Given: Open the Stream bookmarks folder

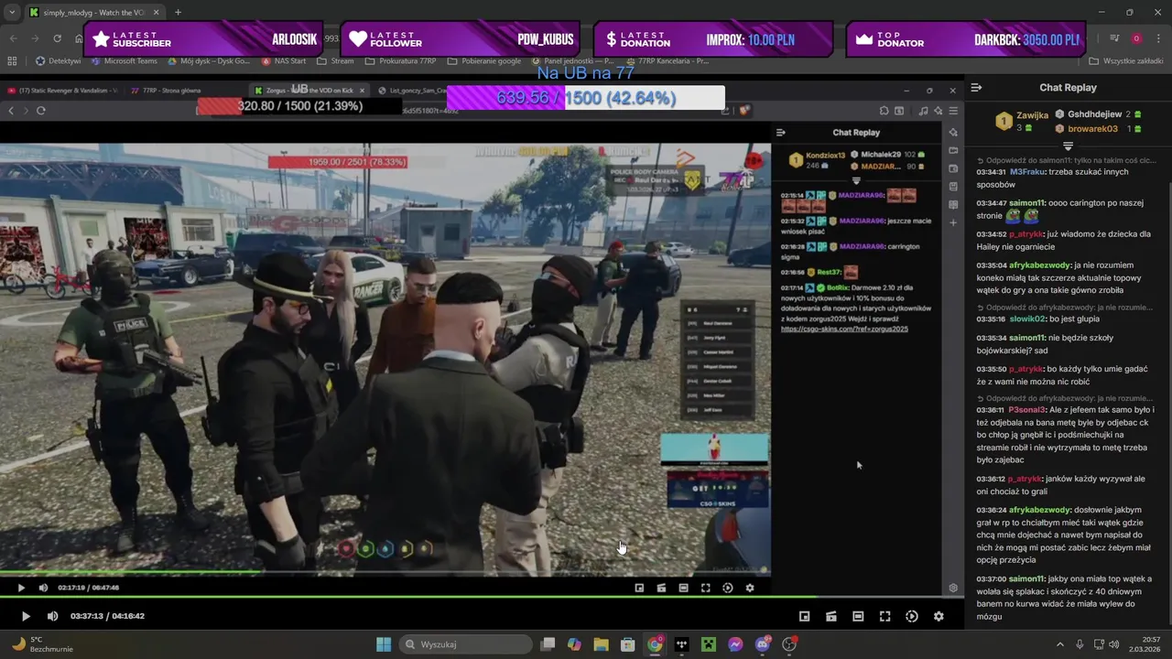Looking at the screenshot, I should [x=335, y=61].
